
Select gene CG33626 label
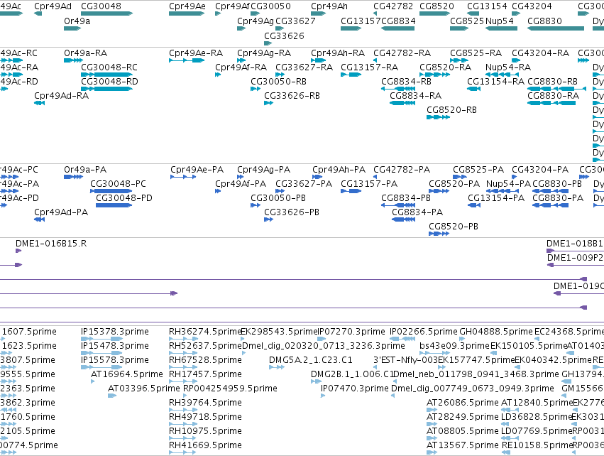[x=284, y=36]
